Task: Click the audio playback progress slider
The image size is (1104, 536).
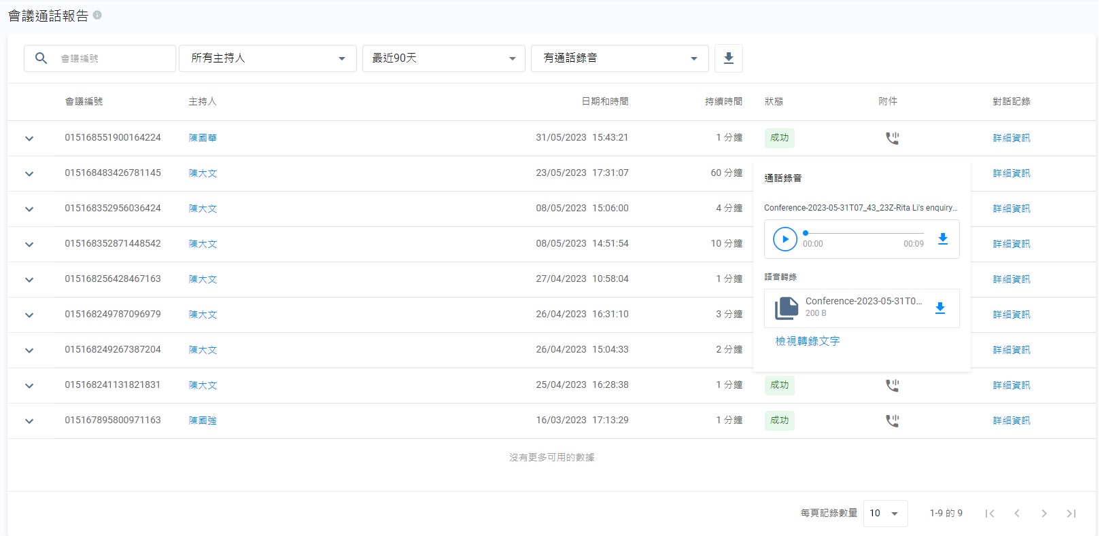Action: tap(863, 233)
